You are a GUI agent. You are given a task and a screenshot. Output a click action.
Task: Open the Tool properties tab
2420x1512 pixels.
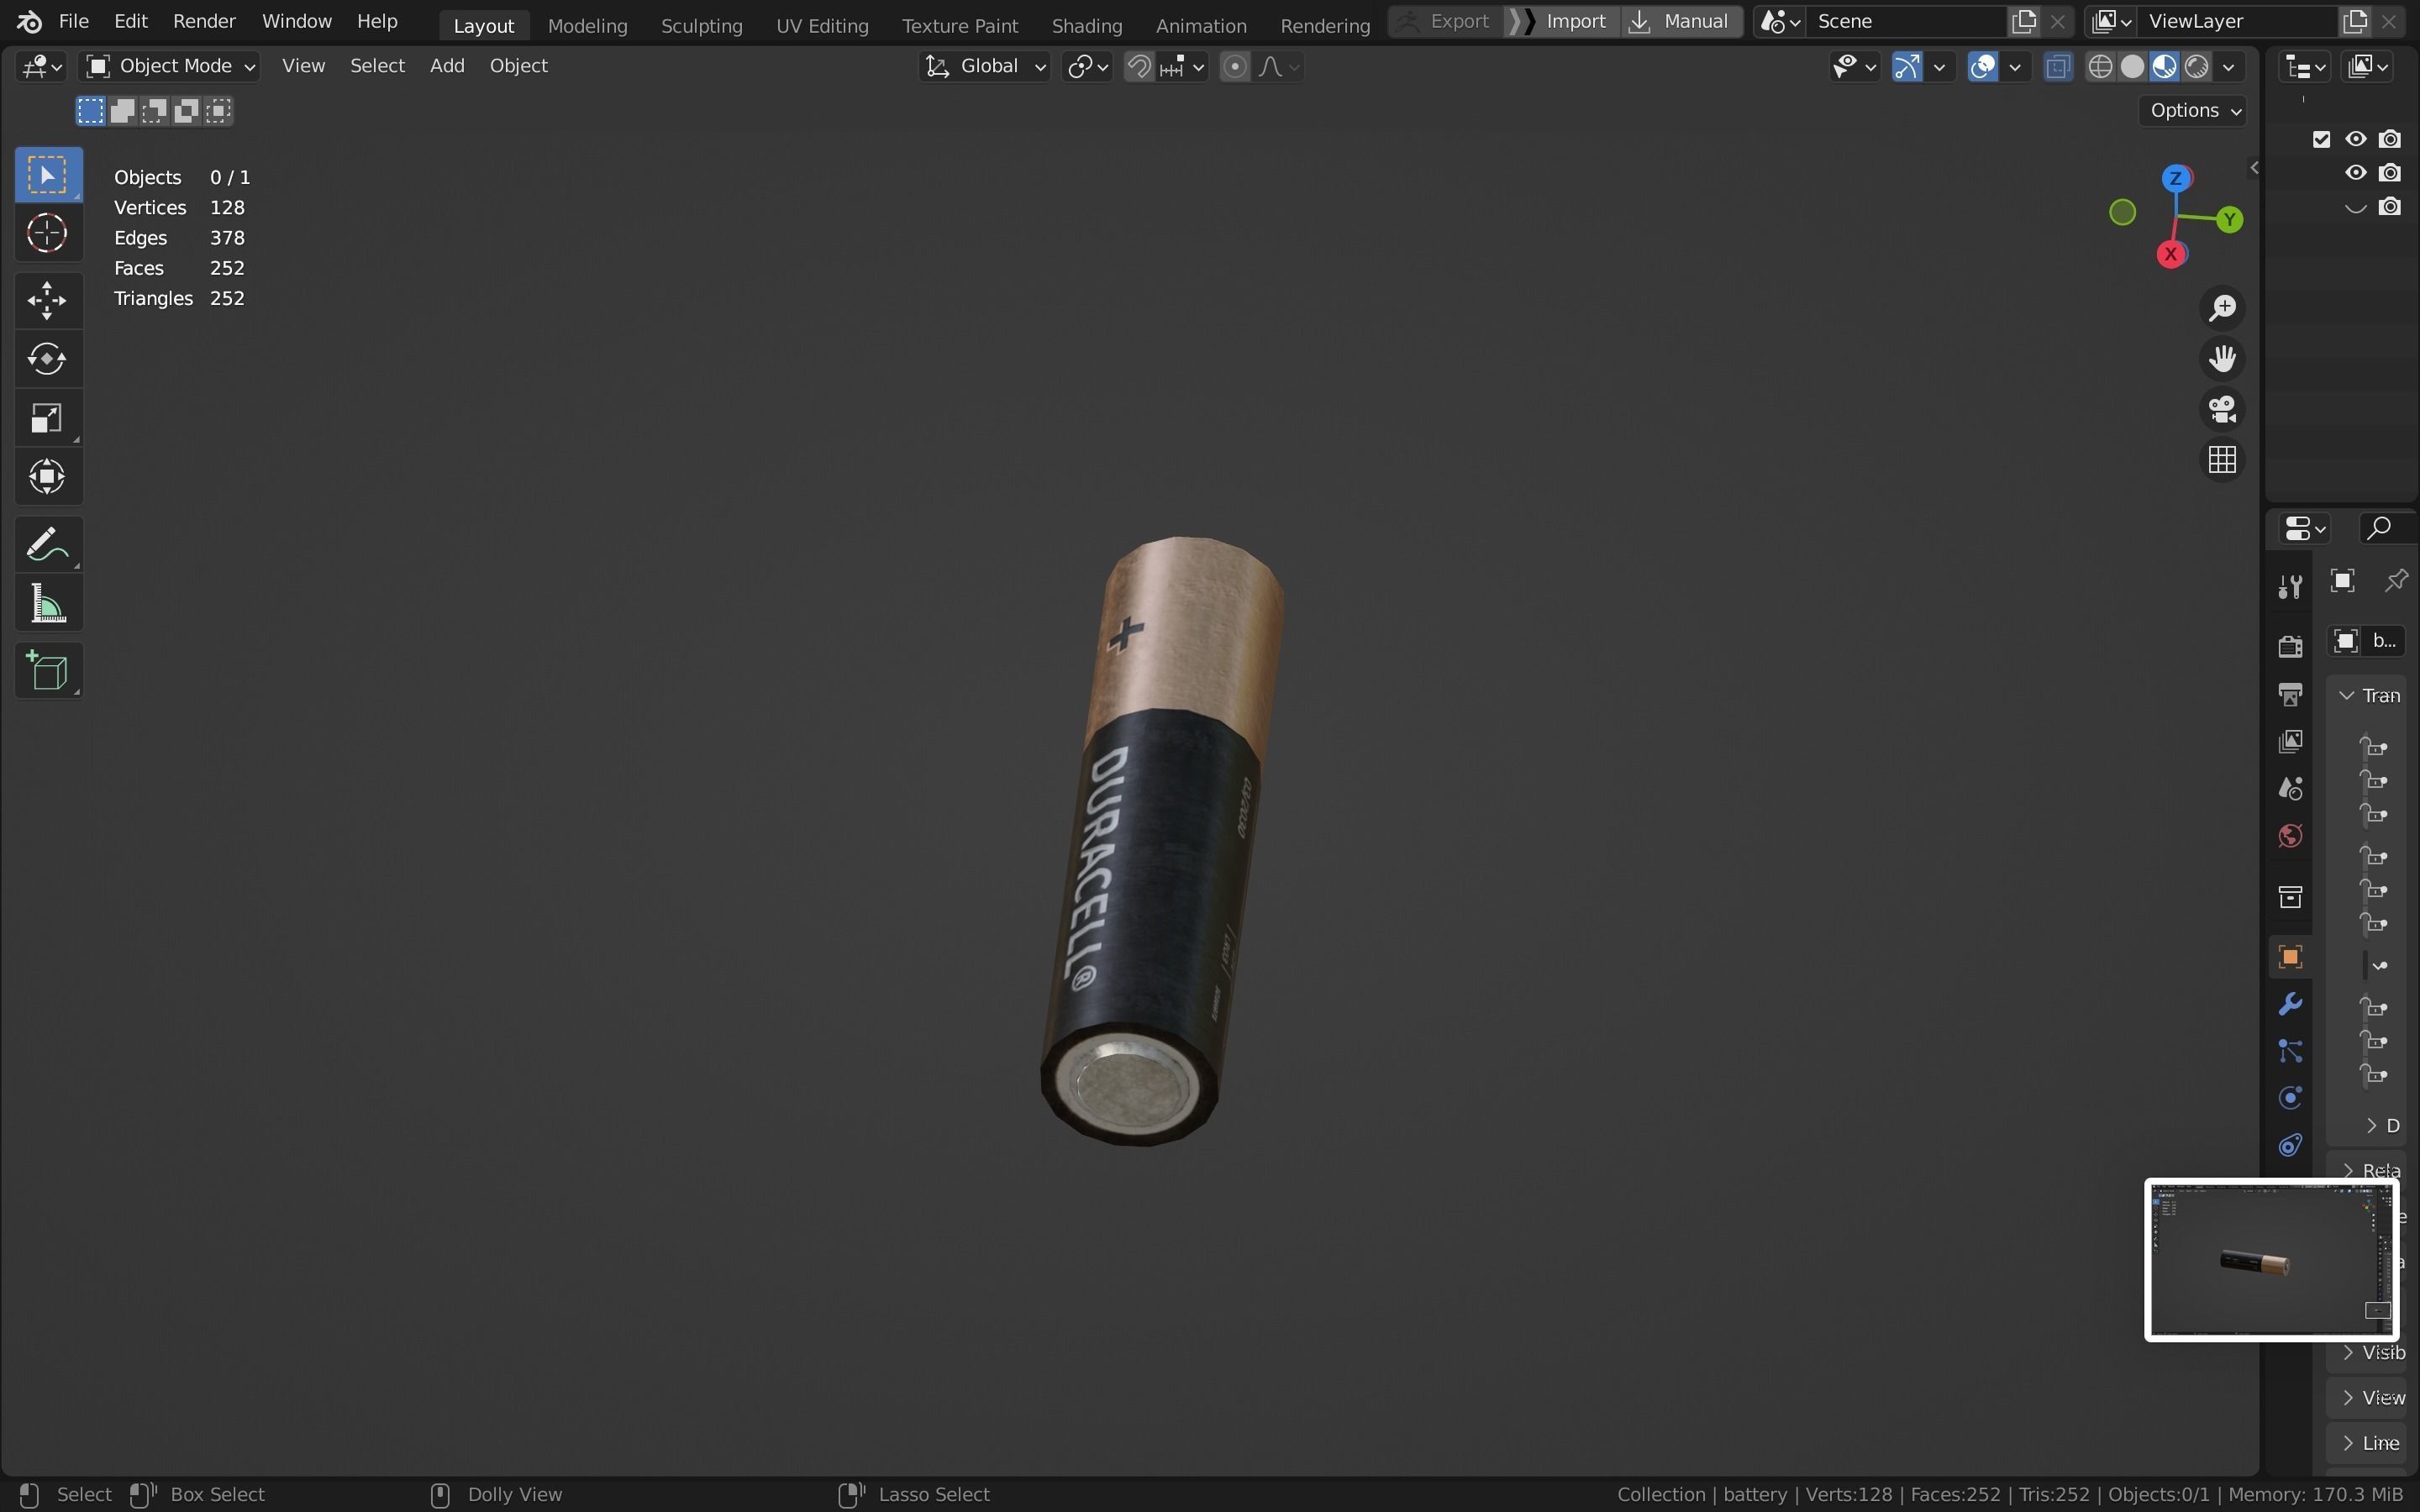pyautogui.click(x=2289, y=586)
